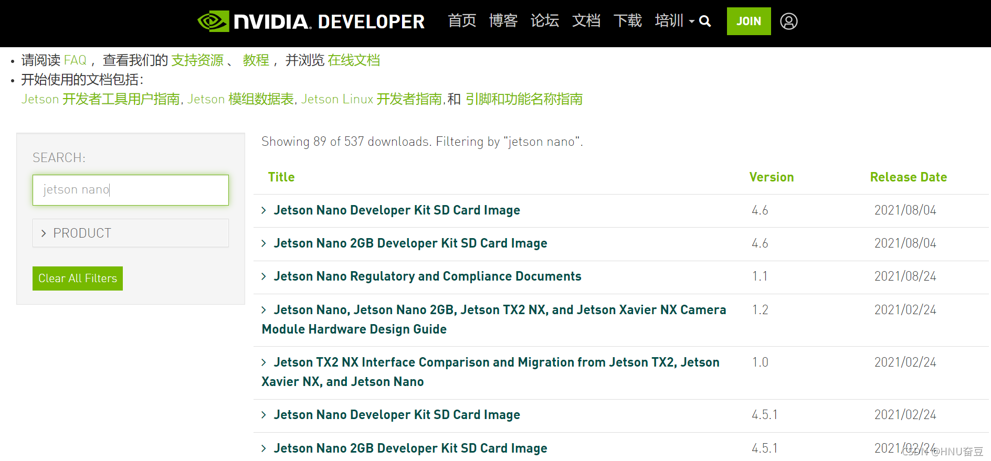Open Jetson Linux 开发者指南 link

371,99
